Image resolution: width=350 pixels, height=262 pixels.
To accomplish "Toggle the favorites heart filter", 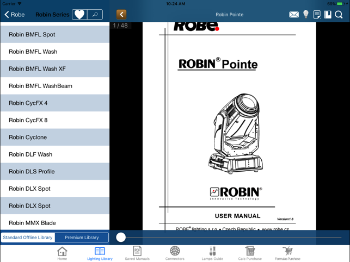I will (x=79, y=15).
